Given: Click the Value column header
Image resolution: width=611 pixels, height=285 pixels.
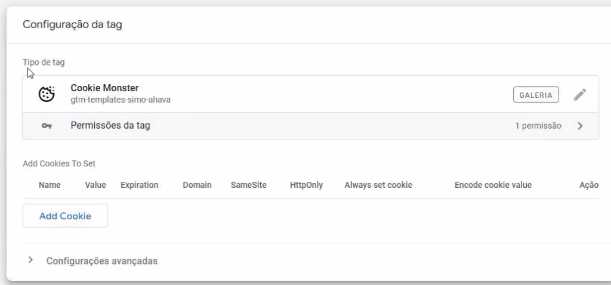Looking at the screenshot, I should [95, 185].
